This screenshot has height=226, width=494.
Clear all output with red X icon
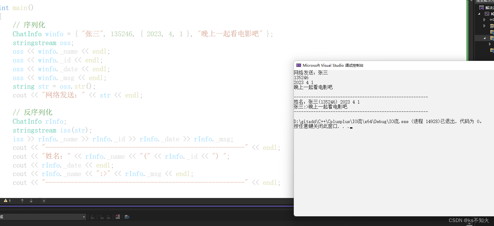coord(118,217)
